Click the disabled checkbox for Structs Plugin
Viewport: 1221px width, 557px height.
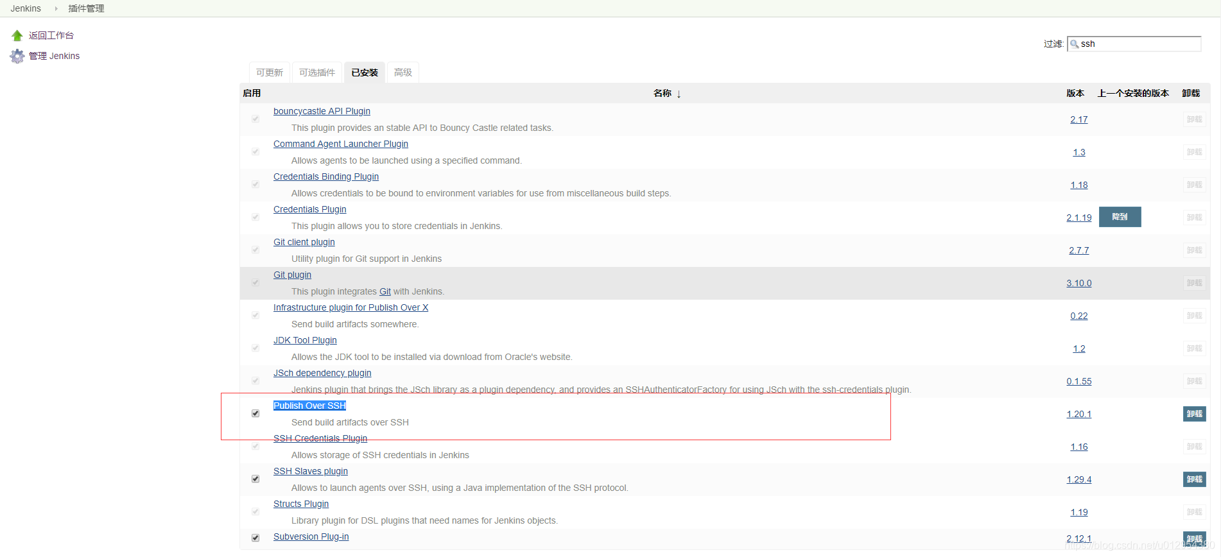[x=255, y=511]
